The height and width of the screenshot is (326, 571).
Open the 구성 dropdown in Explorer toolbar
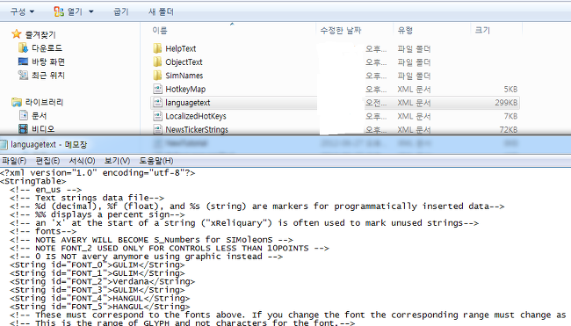[x=22, y=11]
